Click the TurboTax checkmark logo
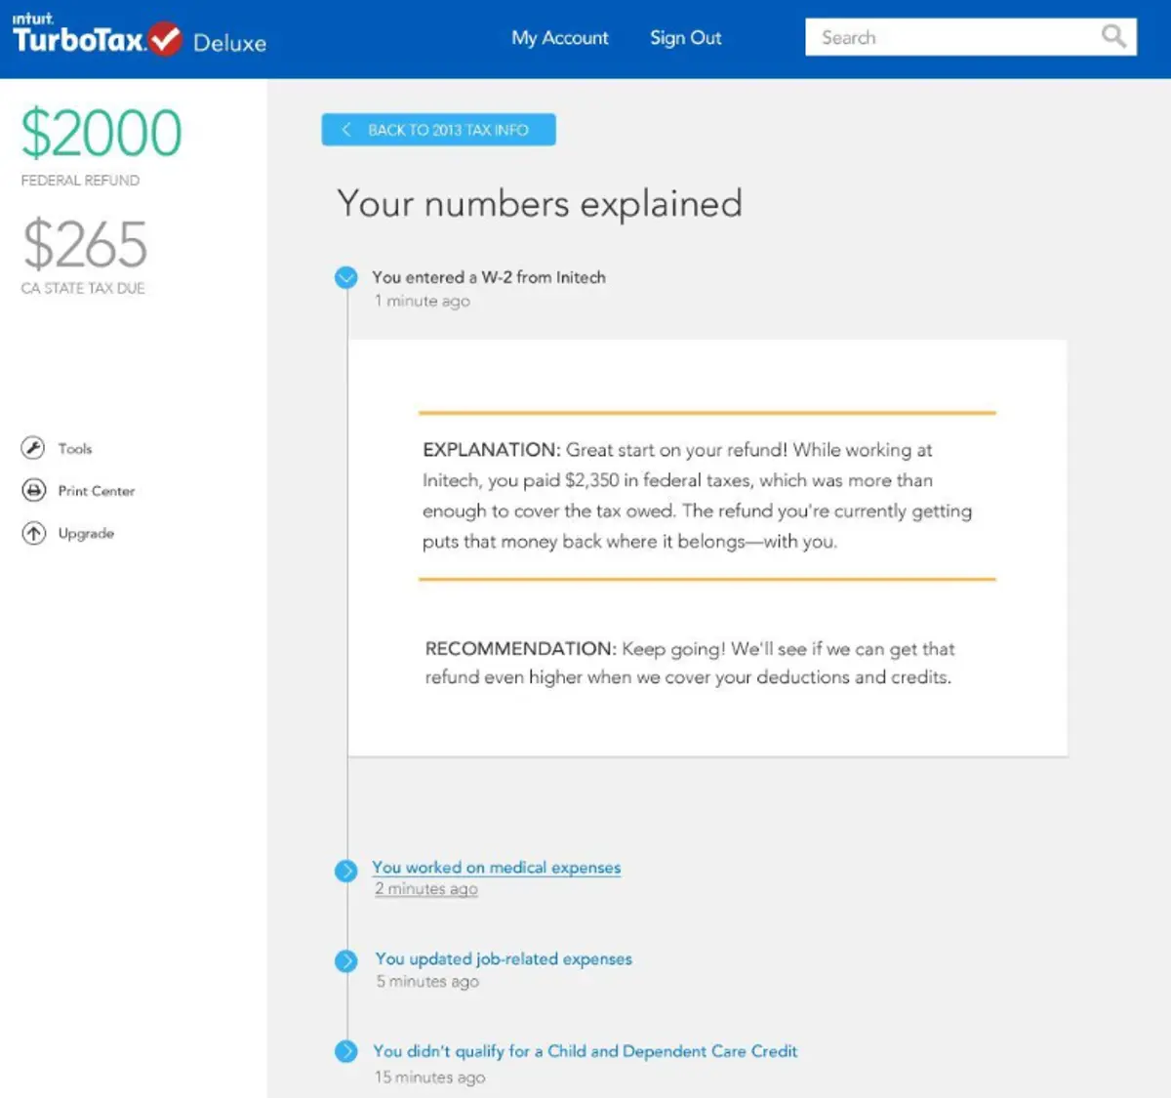This screenshot has width=1171, height=1098. coord(165,39)
